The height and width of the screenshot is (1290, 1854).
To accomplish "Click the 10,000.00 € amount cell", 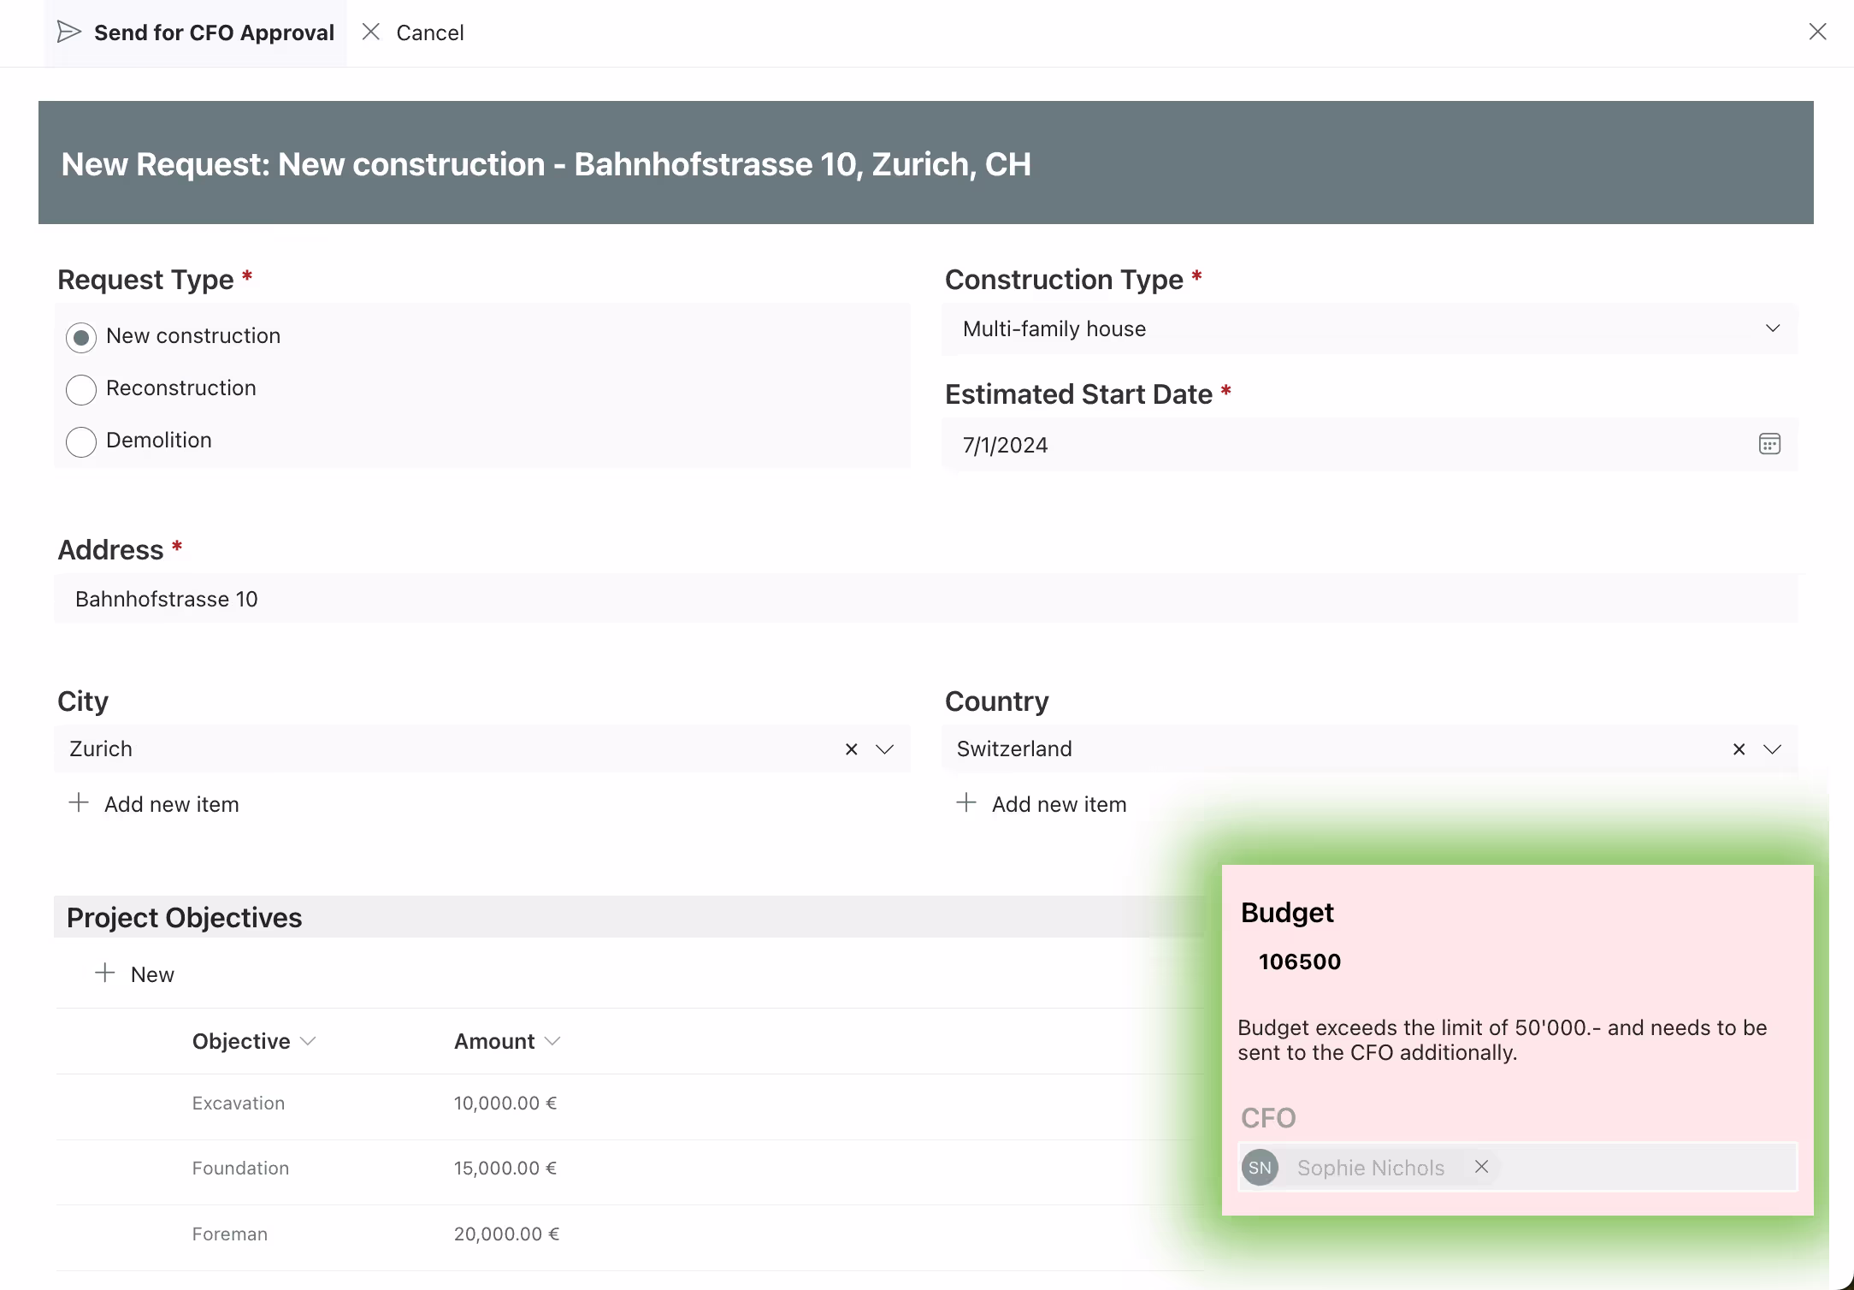I will pyautogui.click(x=505, y=1103).
